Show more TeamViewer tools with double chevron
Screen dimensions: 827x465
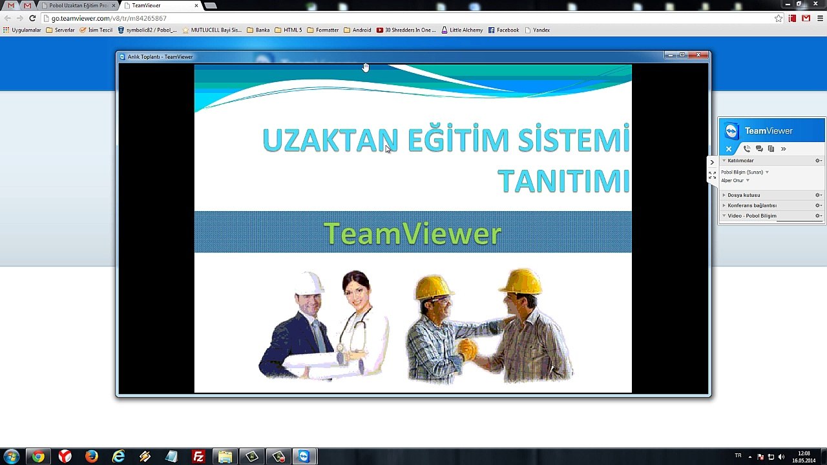(783, 149)
